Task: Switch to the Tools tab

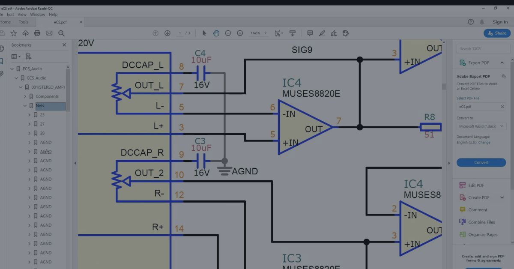Action: (x=24, y=22)
